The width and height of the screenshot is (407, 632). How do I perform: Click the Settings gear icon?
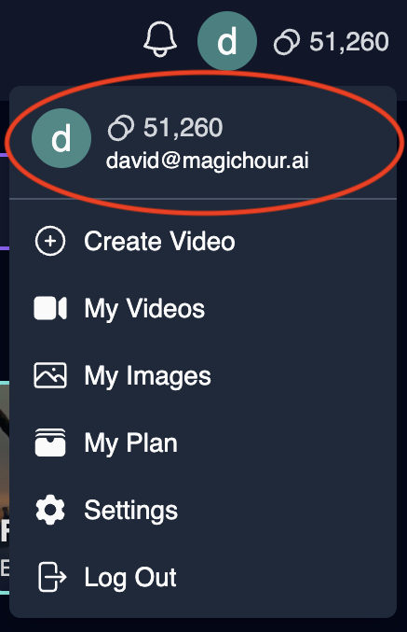point(50,510)
